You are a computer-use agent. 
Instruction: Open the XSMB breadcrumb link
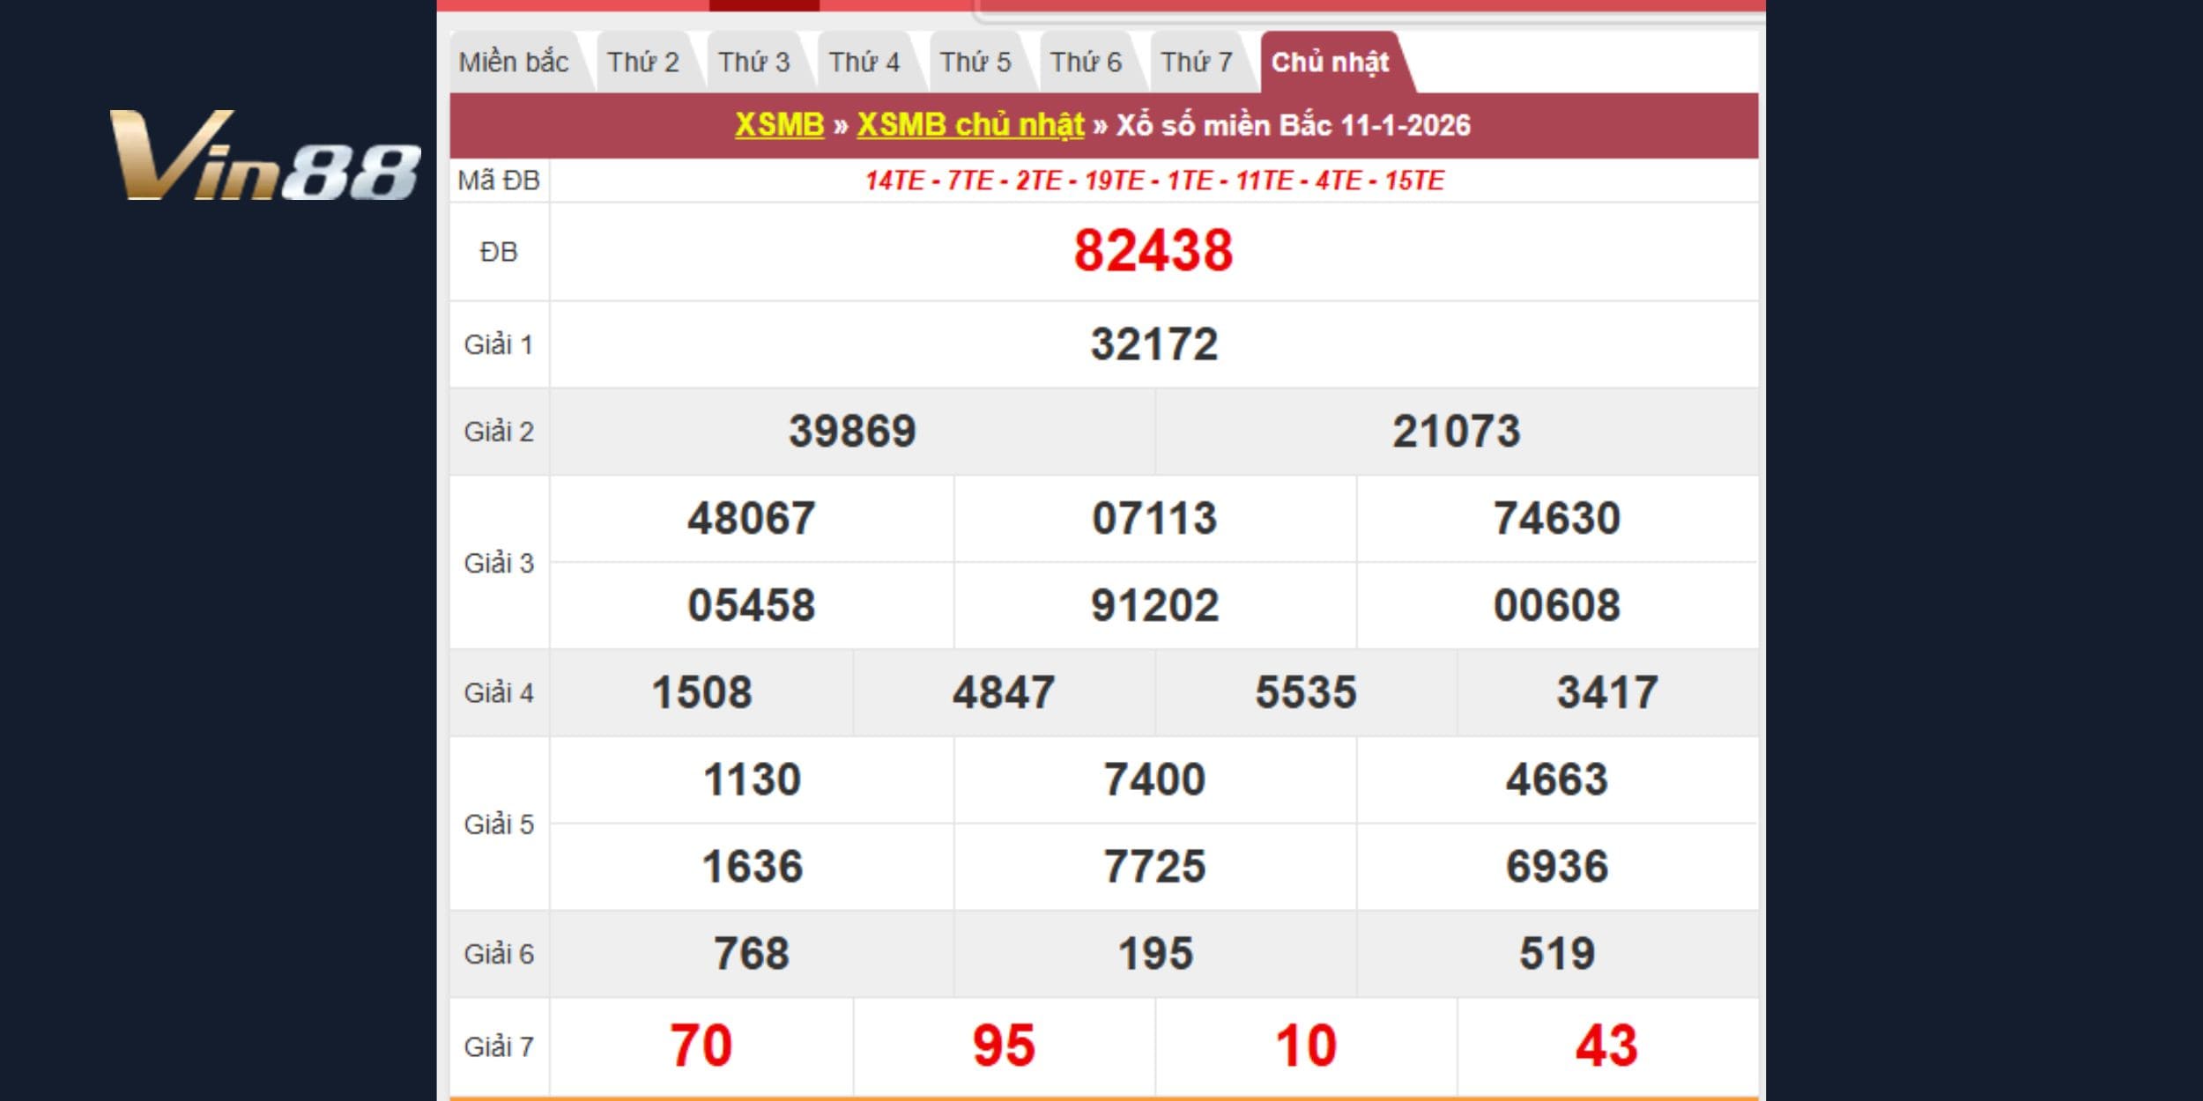[779, 125]
